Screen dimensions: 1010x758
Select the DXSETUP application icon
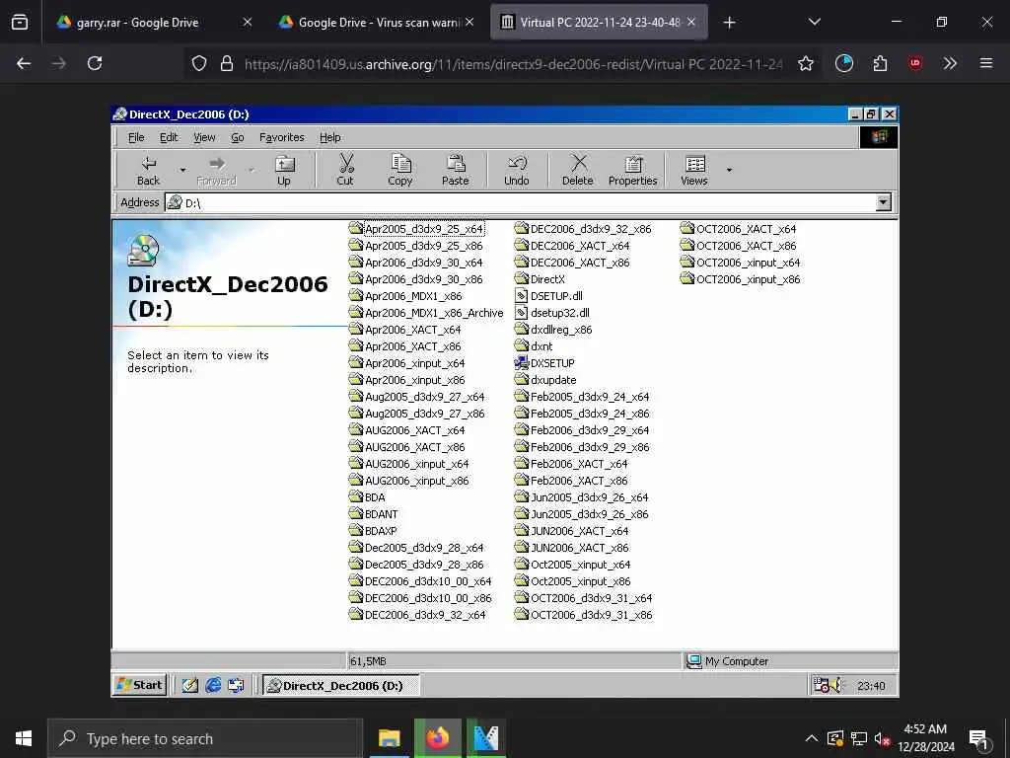pyautogui.click(x=521, y=363)
